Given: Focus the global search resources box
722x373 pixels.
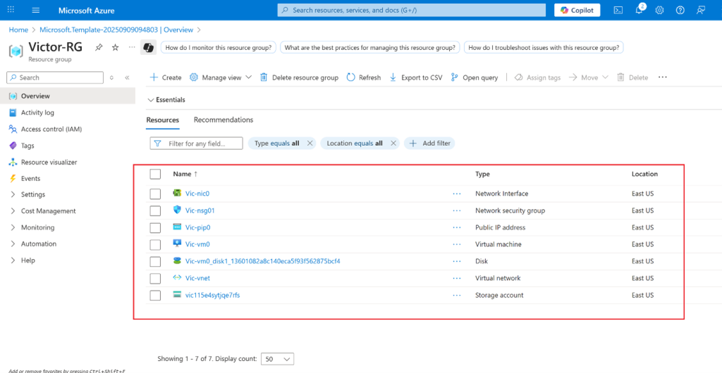Looking at the screenshot, I should (x=411, y=10).
